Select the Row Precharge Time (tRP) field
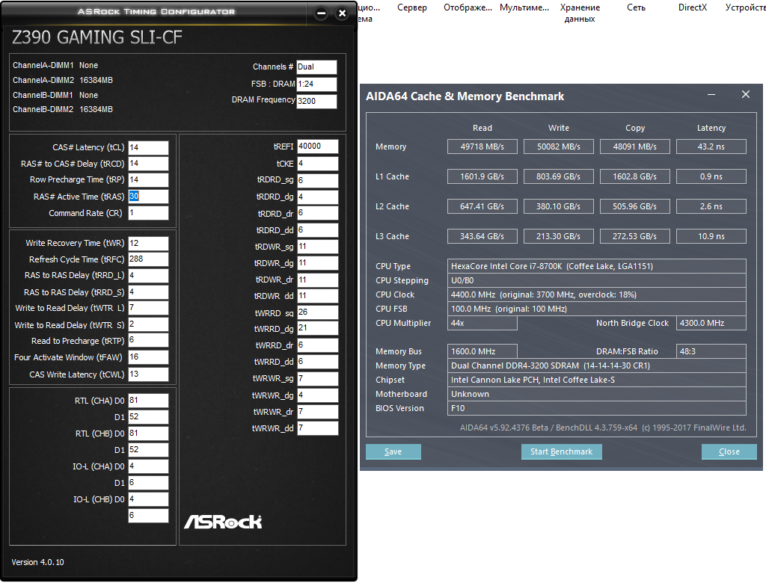 [149, 179]
